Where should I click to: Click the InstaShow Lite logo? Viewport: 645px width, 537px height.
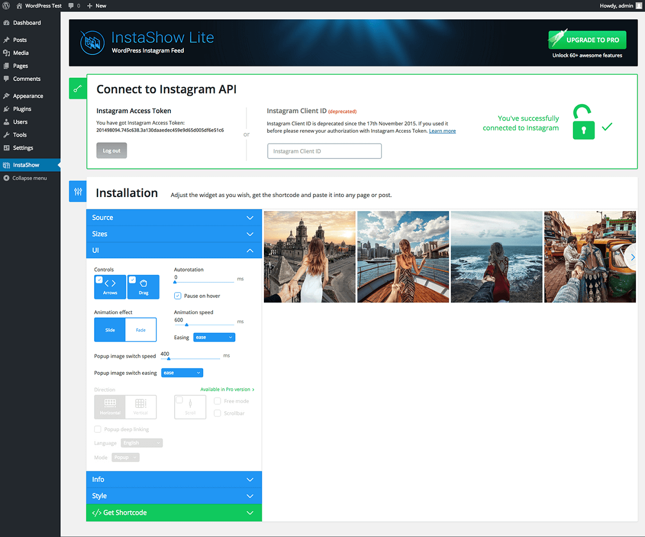(92, 42)
